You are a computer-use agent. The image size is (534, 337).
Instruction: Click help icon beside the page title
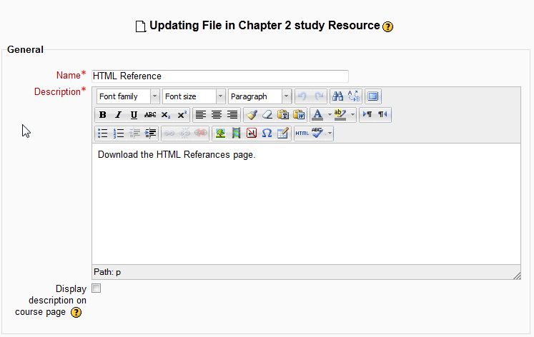(x=388, y=26)
